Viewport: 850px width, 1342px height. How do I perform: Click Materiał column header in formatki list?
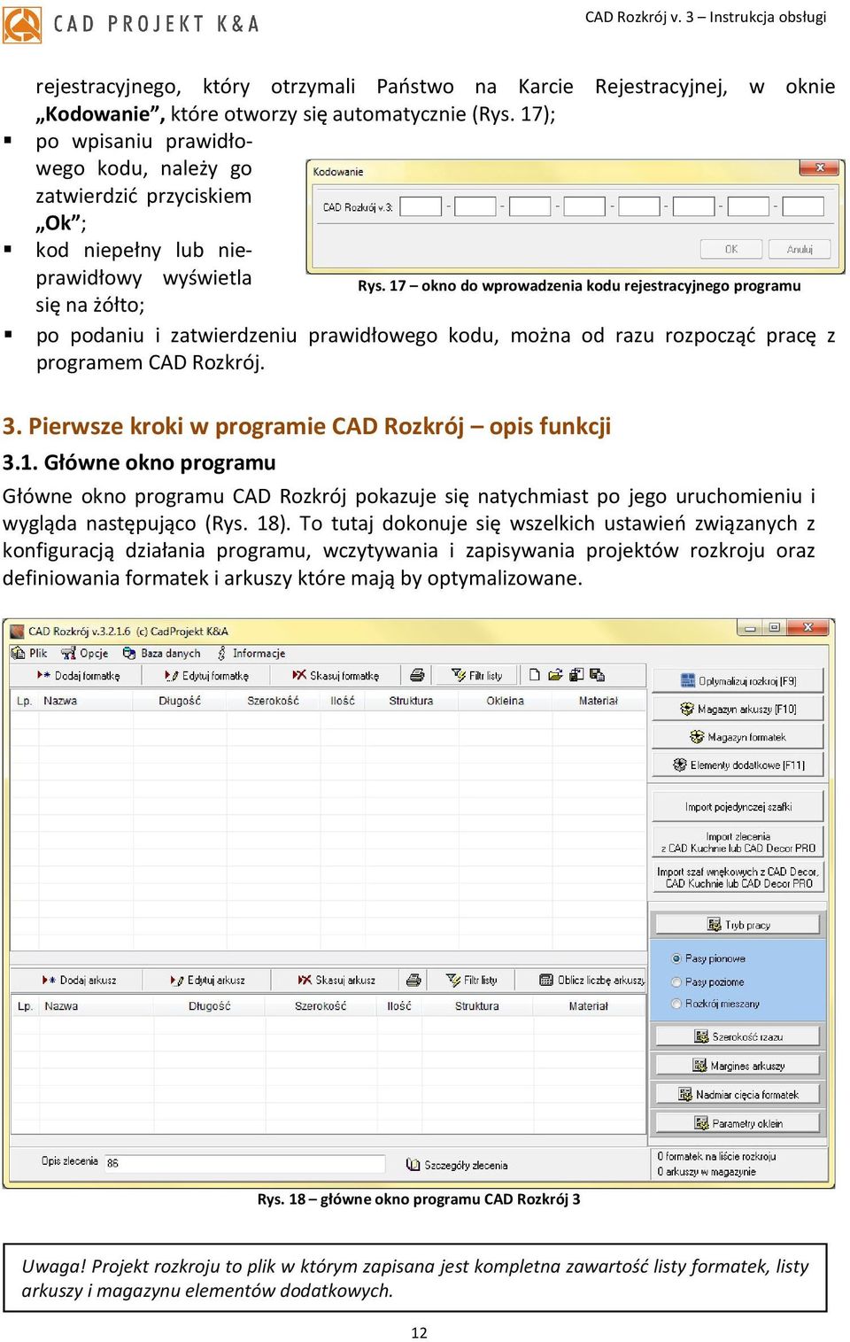(x=599, y=700)
